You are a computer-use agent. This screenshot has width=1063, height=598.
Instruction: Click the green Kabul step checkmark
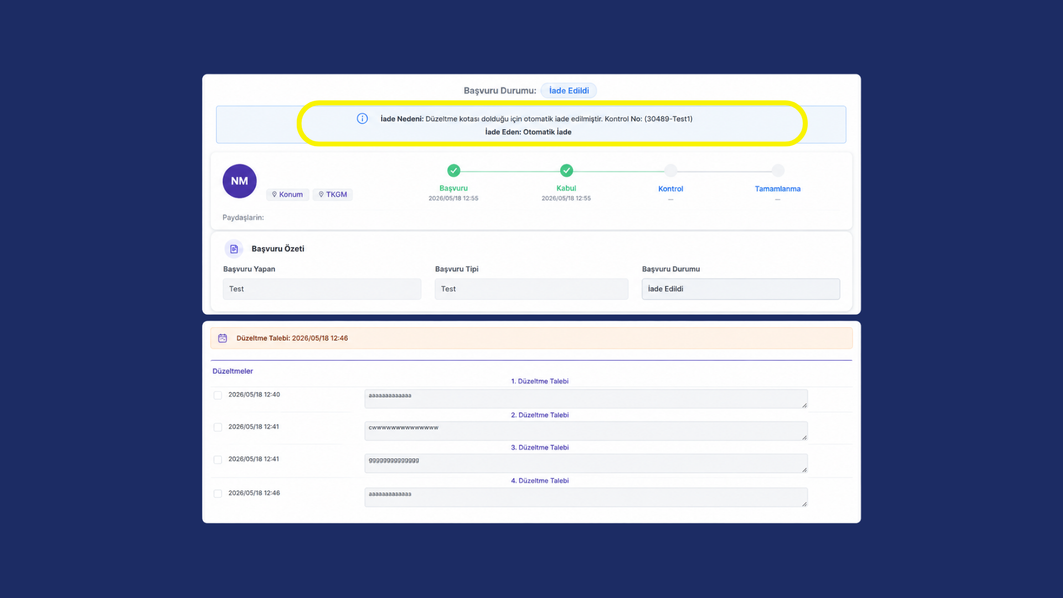click(566, 171)
